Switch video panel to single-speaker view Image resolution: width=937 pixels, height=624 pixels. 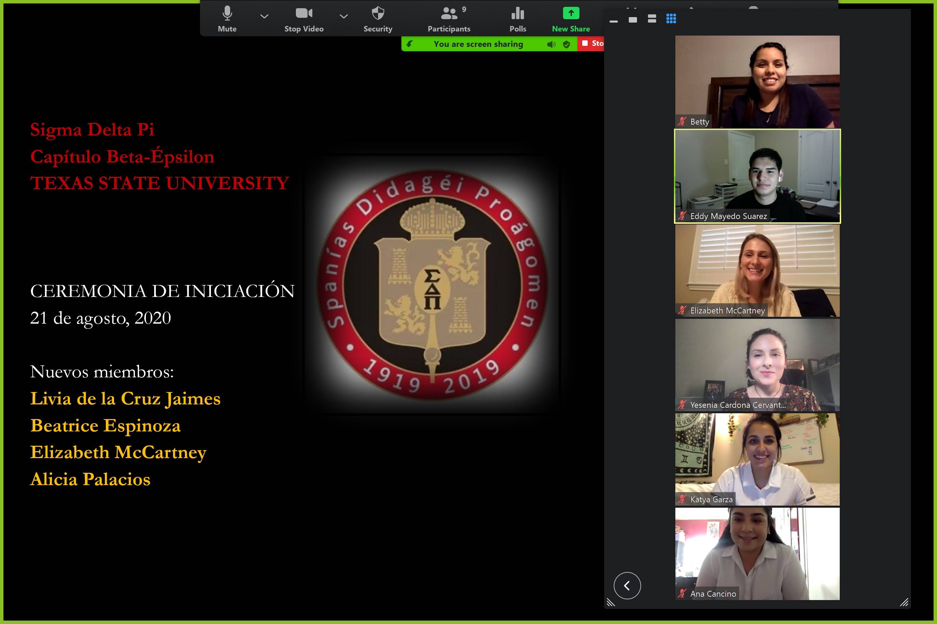coord(633,19)
